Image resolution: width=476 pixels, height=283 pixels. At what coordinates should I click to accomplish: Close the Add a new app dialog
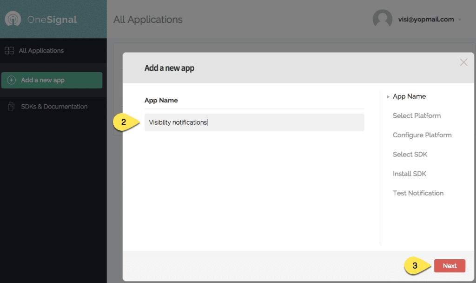(x=463, y=62)
